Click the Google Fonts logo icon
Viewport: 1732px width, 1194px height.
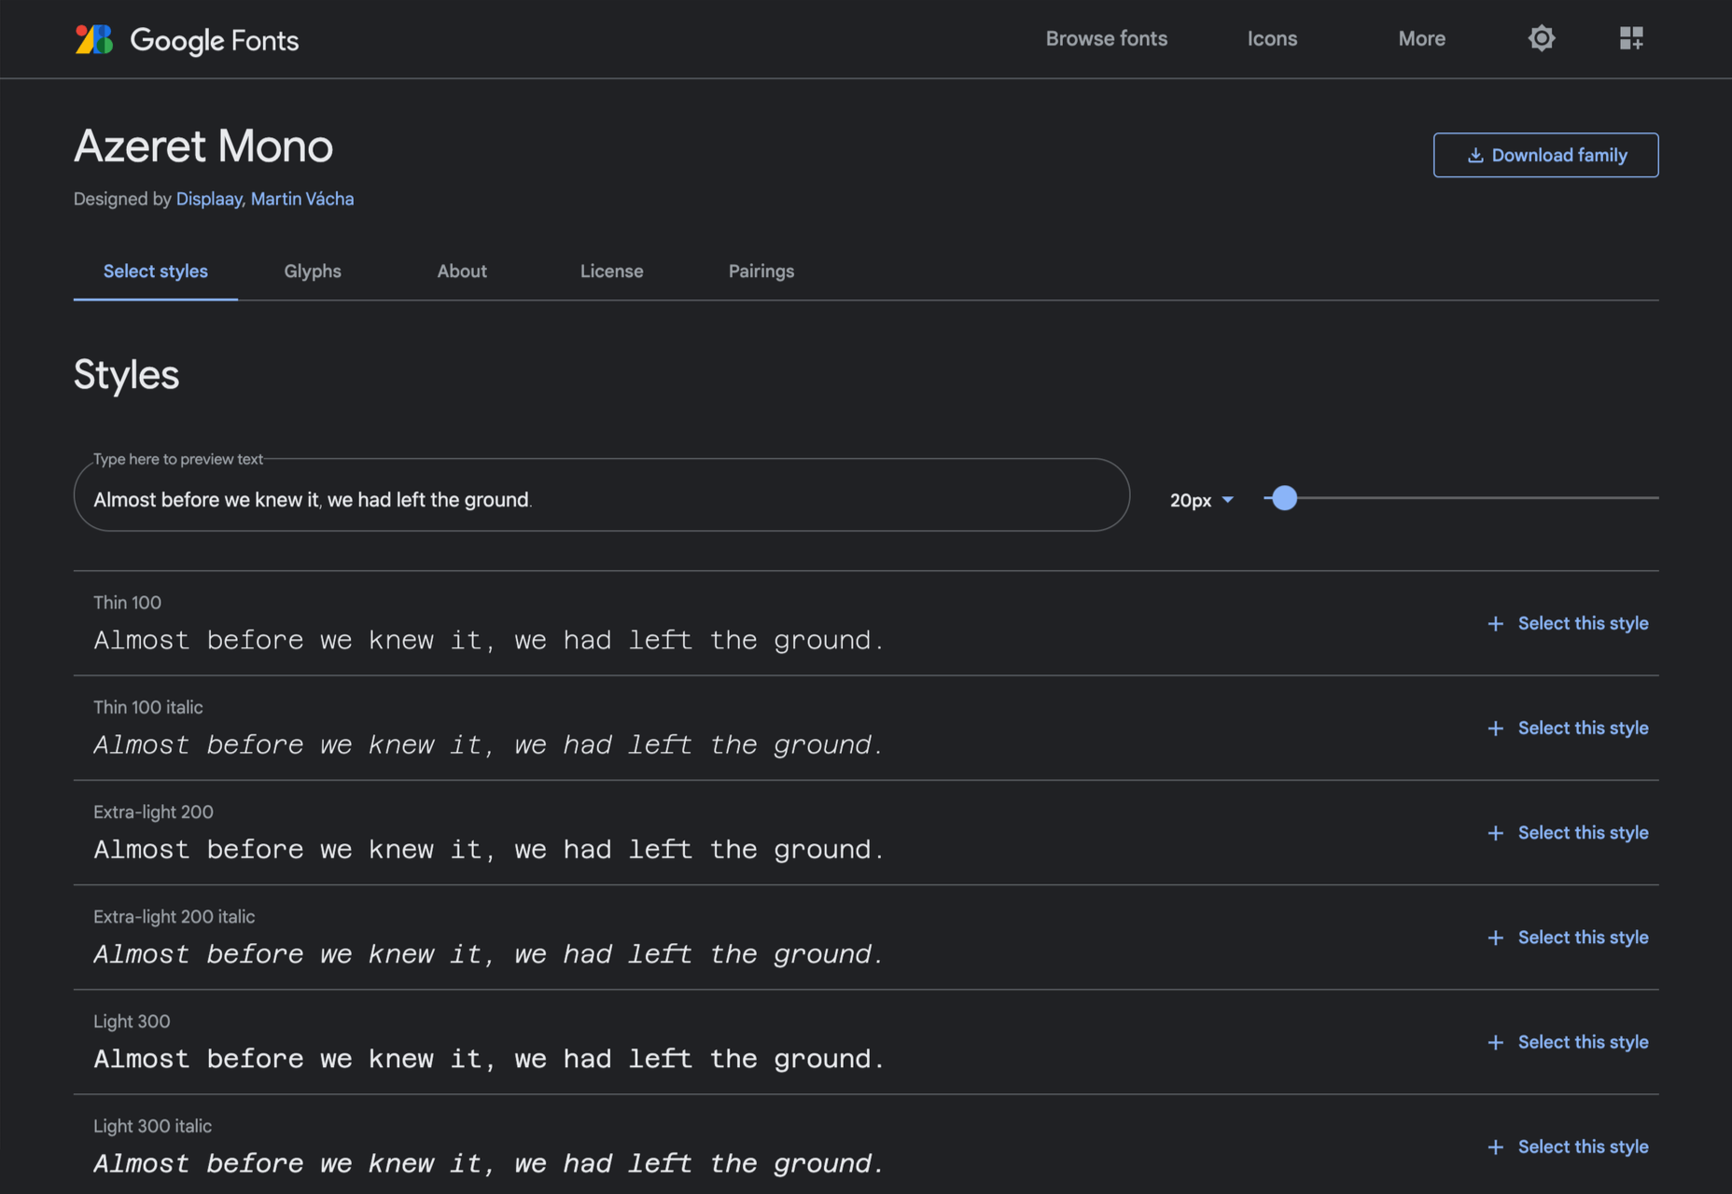(x=93, y=39)
